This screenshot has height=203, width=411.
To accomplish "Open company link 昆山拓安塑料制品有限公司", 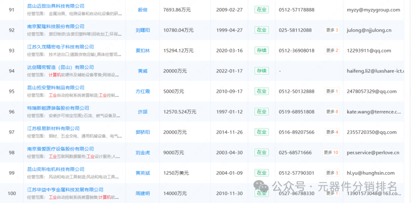I will pos(56,88).
